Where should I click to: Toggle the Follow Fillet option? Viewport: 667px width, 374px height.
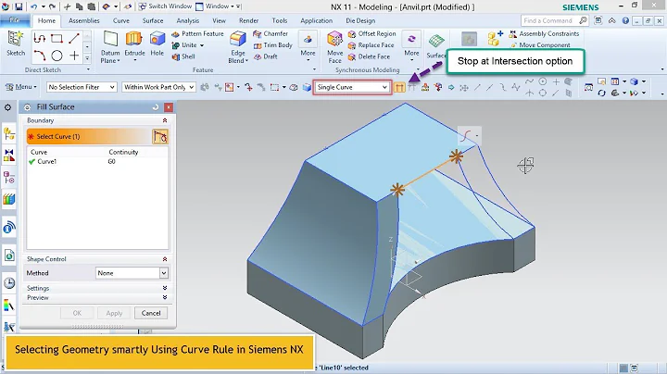pyautogui.click(x=411, y=88)
